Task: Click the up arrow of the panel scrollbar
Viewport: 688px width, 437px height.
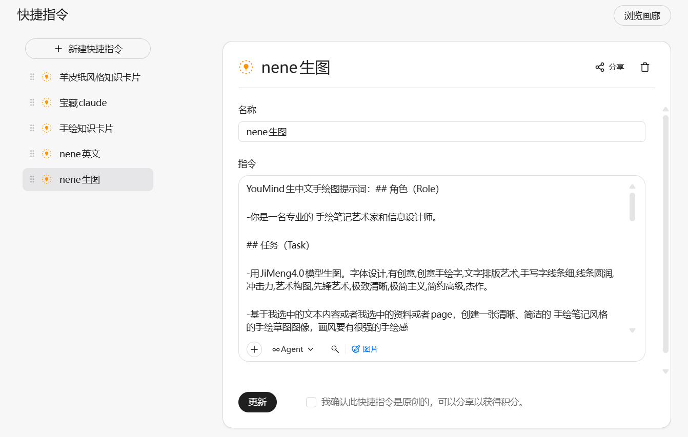Action: click(665, 109)
